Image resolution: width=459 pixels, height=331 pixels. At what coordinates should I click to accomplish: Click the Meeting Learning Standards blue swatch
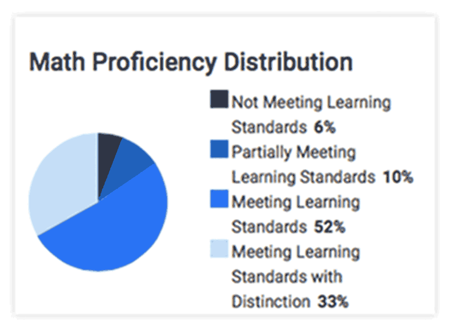click(219, 199)
